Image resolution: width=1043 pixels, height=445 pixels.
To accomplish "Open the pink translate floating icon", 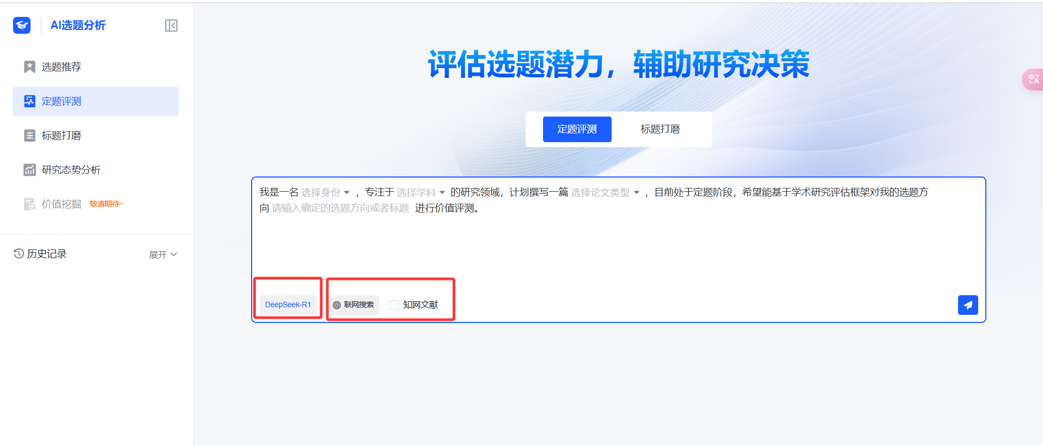I will pyautogui.click(x=1033, y=80).
